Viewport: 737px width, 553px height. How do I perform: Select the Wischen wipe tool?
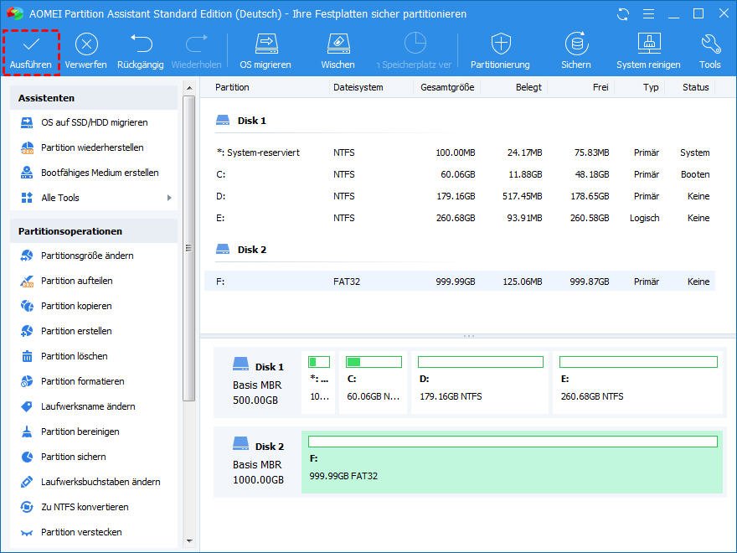point(338,44)
